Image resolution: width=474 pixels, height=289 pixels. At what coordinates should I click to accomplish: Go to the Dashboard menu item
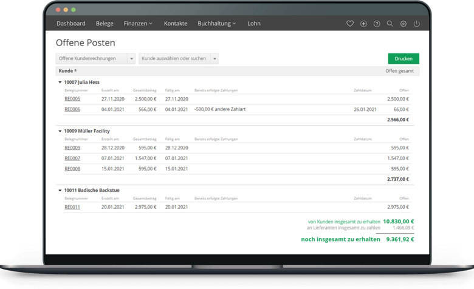pos(71,24)
